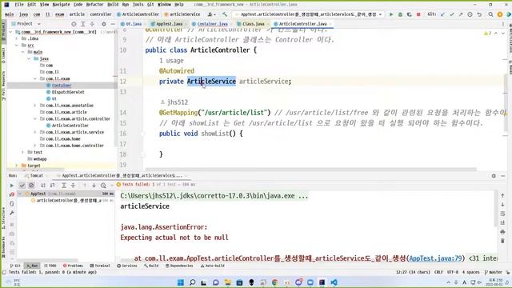This screenshot has width=512, height=288.
Task: Expand the com.ll.exam.article.service package
Action: pyautogui.click(x=35, y=132)
